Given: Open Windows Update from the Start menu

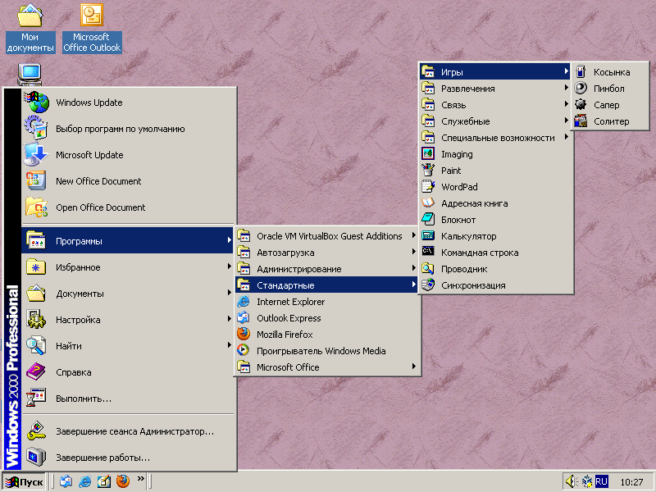Looking at the screenshot, I should point(129,102).
